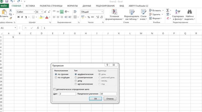Toggle bold (Ж) formatting
202x112 pixels.
pyautogui.click(x=18, y=17)
